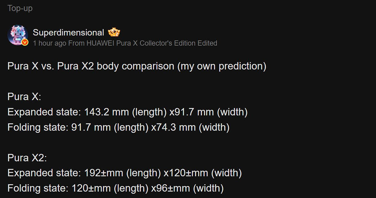Click the Superdimensional profile avatar
The width and height of the screenshot is (376, 198).
18,35
